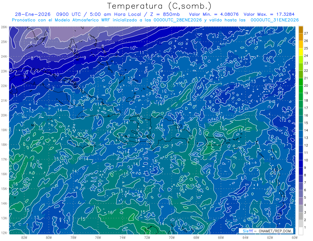Click the '24N' latitude axis label
The height and width of the screenshot is (241, 313).
(4, 56)
